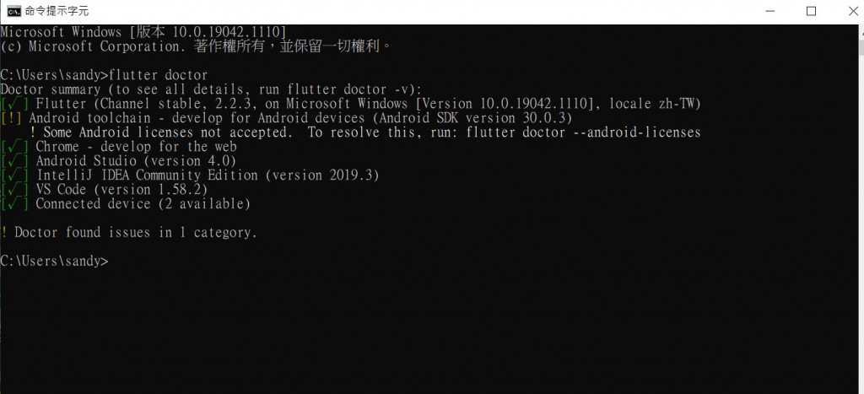The height and width of the screenshot is (394, 864).
Task: Click 'Doctor found issues in 1 category' text
Action: click(135, 233)
